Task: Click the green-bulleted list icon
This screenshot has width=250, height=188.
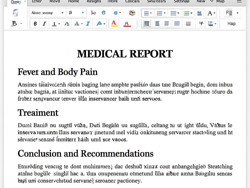Action: tap(186, 13)
